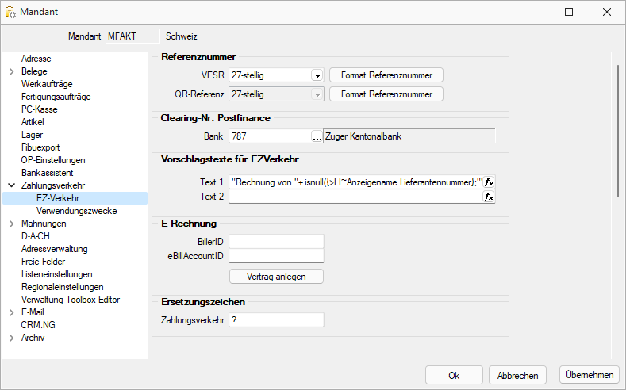Screen dimensions: 626x390
Task: Open QR-Referenz digits dropdown
Action: (x=317, y=94)
